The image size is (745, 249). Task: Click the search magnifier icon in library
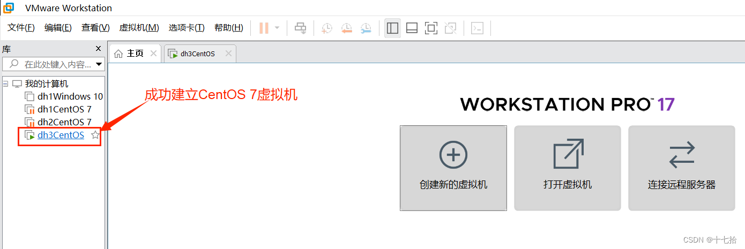pos(14,65)
